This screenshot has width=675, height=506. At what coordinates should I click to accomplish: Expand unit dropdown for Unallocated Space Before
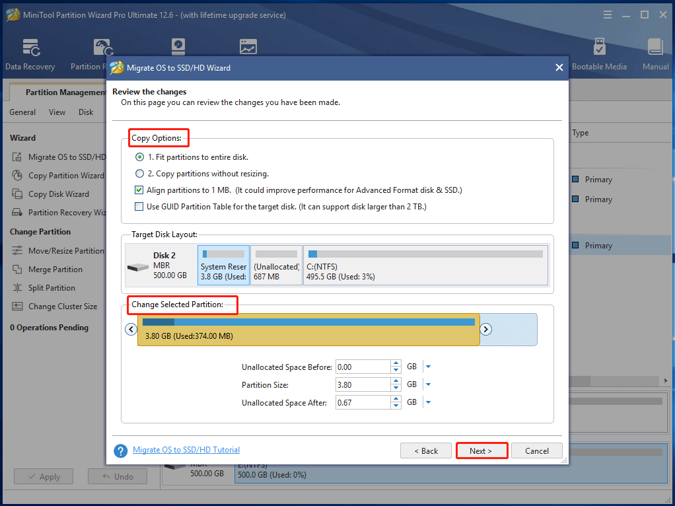[428, 367]
